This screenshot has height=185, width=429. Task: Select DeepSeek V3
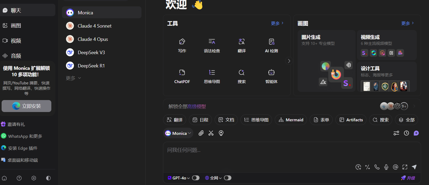(102, 52)
